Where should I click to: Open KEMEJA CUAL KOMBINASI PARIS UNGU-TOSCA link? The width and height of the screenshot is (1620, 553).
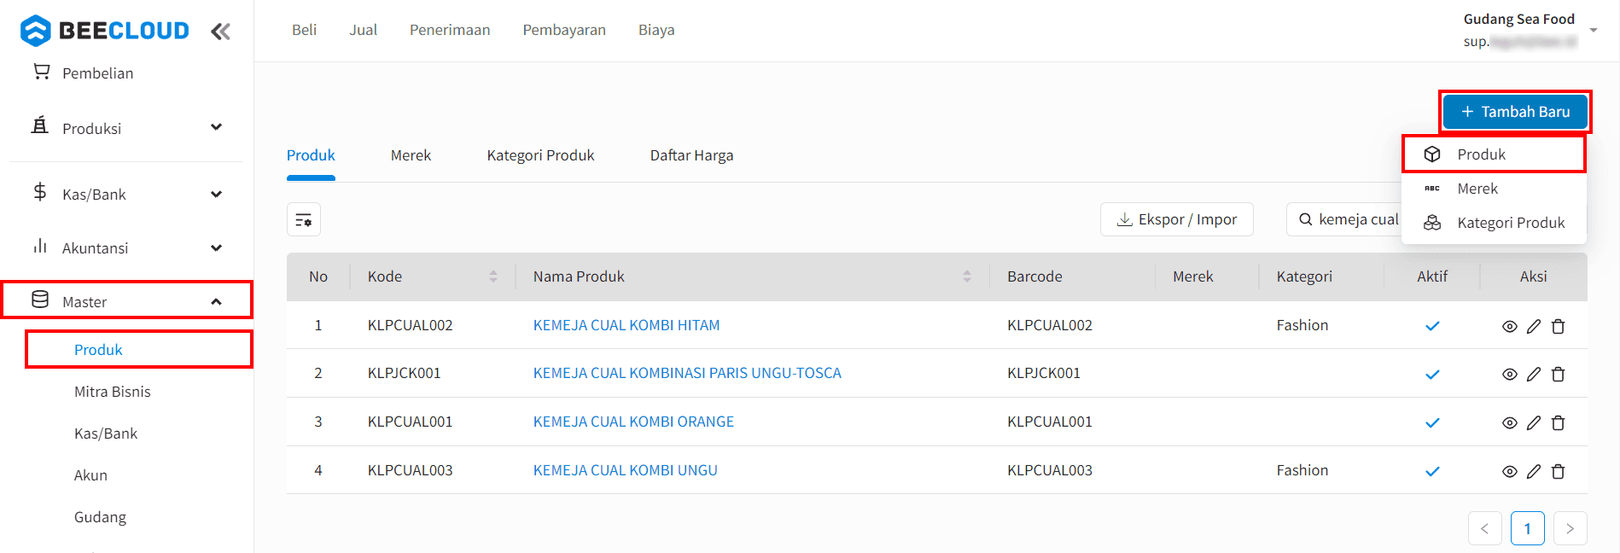[x=687, y=373]
